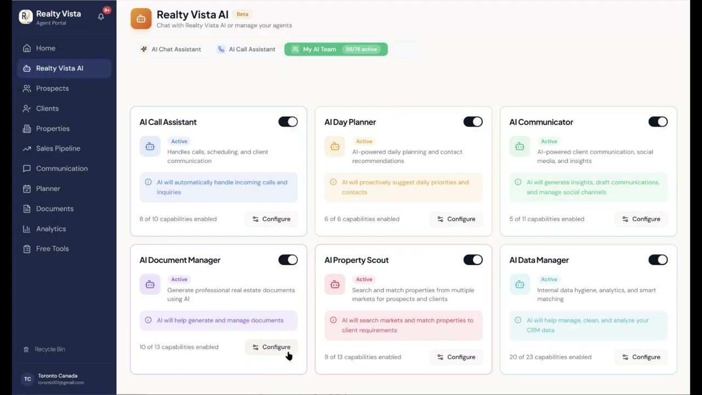This screenshot has height=395, width=702.
Task: Click Configure on AI Document Manager
Action: click(271, 347)
